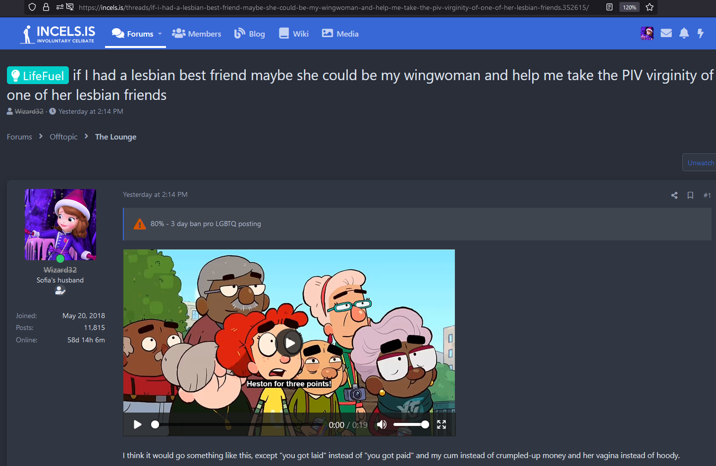The width and height of the screenshot is (716, 466).
Task: Click post timestamp Yesterday at 2:14 PM
Action: [x=155, y=194]
